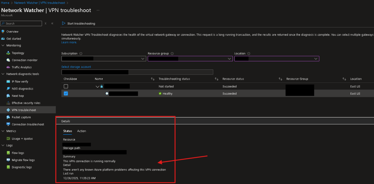The width and height of the screenshot is (374, 184).
Task: Tick the unchecked gateway row checkbox
Action: point(66,87)
